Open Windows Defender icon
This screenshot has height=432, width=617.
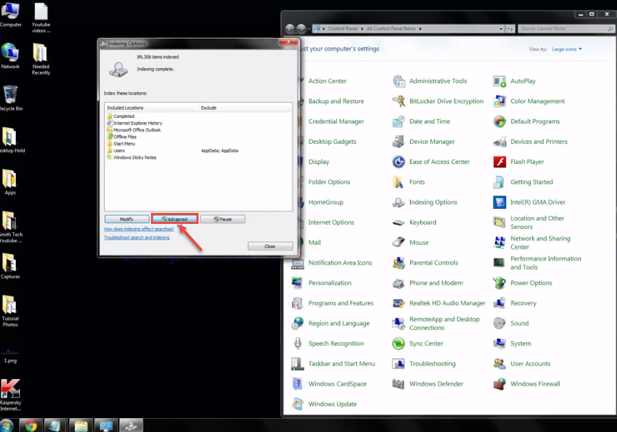(398, 384)
